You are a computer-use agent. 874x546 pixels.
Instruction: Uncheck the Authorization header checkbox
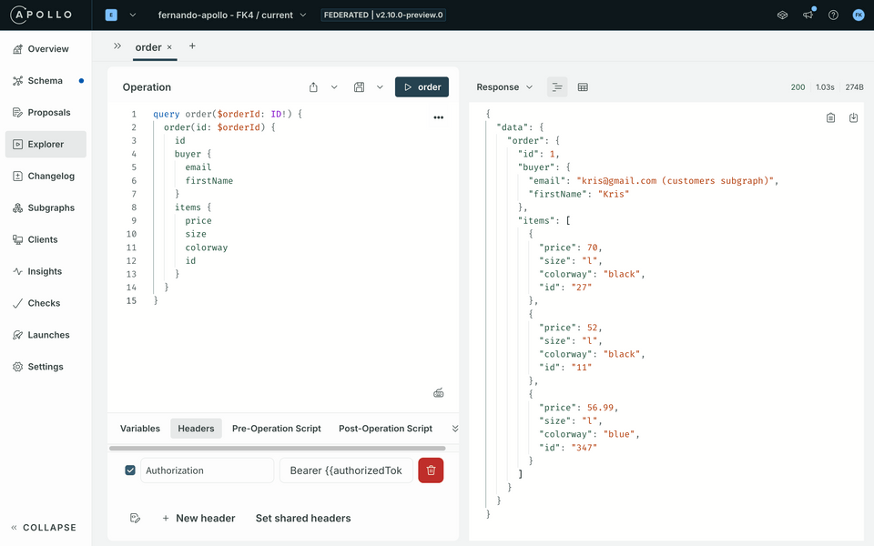click(130, 470)
